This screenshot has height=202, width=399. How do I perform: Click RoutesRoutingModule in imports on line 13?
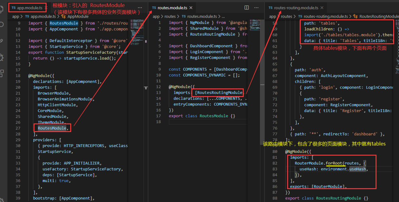point(219,93)
